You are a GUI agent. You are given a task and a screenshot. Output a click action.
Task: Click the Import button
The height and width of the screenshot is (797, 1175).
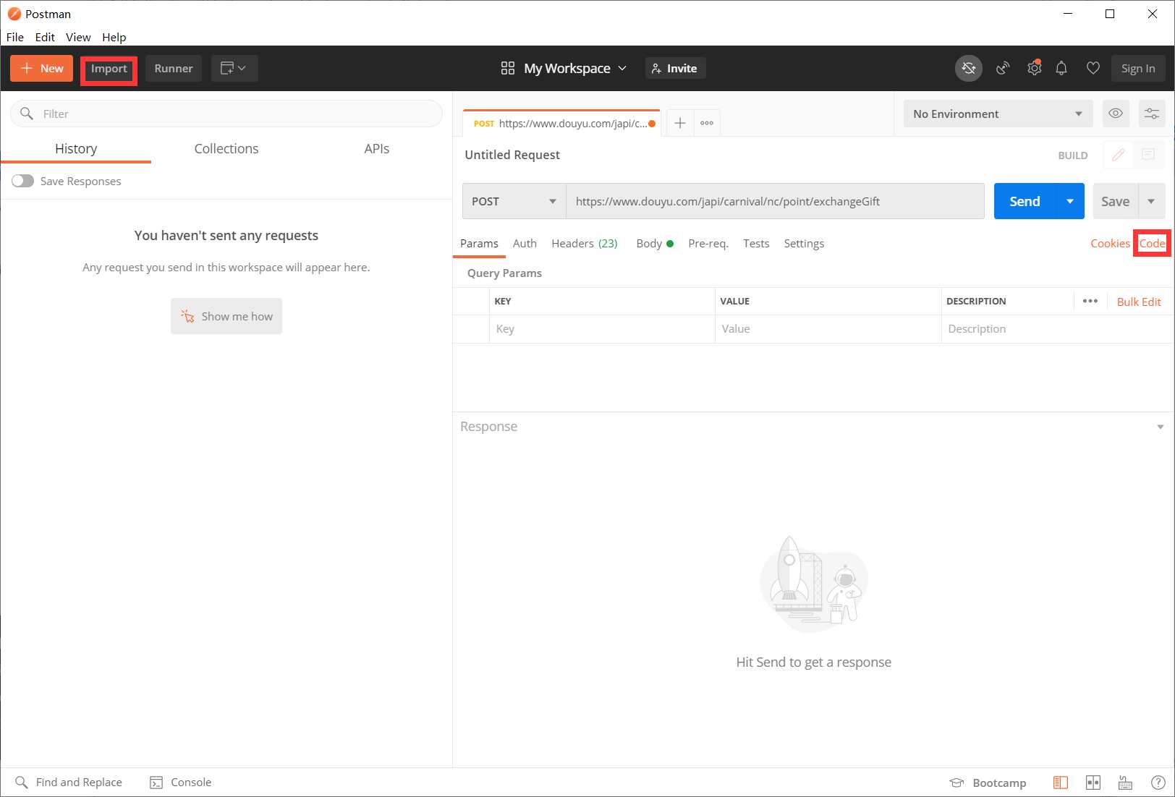tap(109, 69)
